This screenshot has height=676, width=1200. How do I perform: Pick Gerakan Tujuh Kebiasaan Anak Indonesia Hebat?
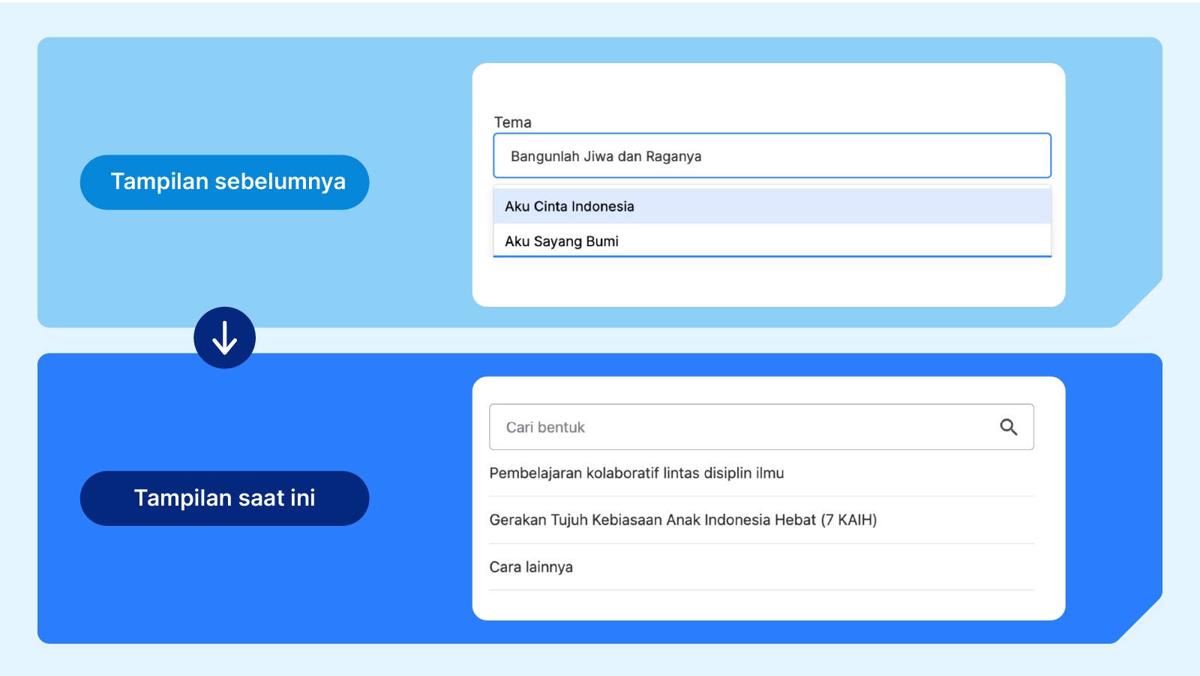point(682,520)
